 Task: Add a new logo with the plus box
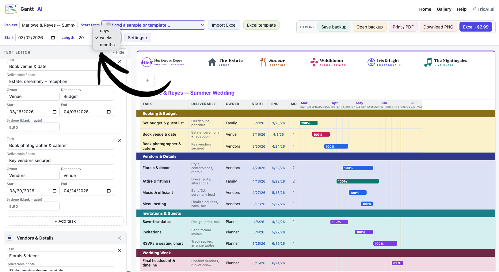pyautogui.click(x=148, y=80)
